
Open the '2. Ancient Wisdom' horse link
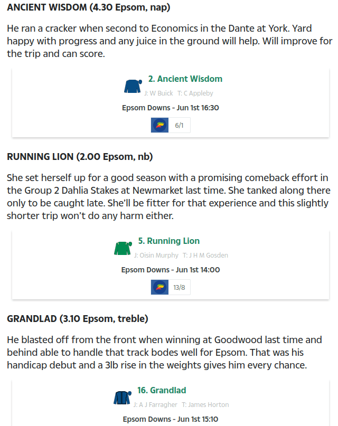185,79
